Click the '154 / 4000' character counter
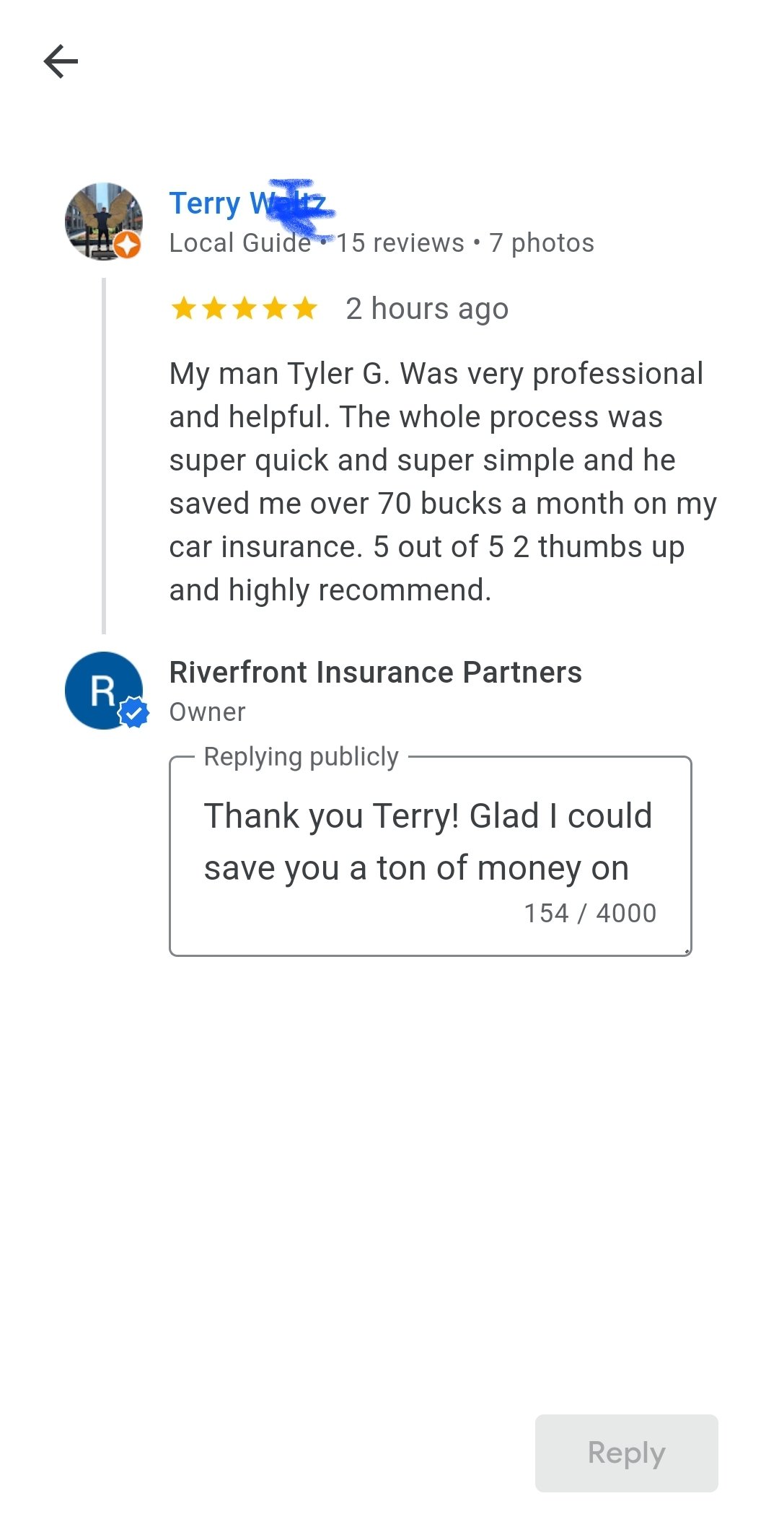Image resolution: width=779 pixels, height=1527 pixels. point(590,914)
